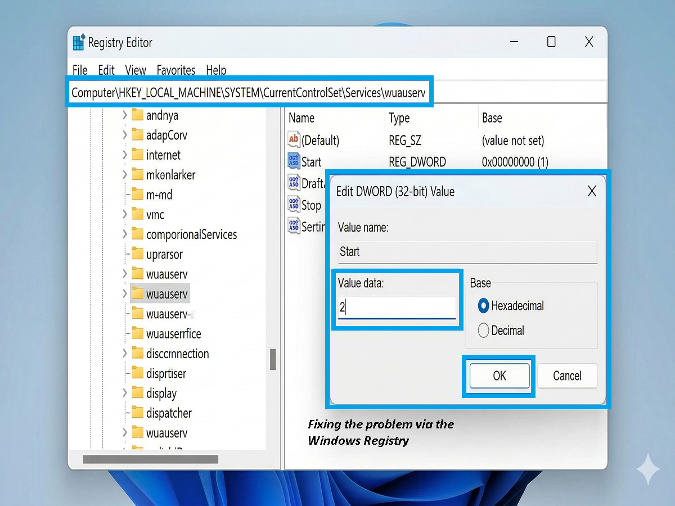Select the andnya folder icon
Viewport: 675px width, 506px height.
pyautogui.click(x=138, y=115)
